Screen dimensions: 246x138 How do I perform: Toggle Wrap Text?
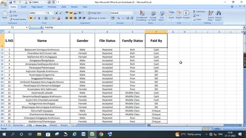click(x=94, y=13)
